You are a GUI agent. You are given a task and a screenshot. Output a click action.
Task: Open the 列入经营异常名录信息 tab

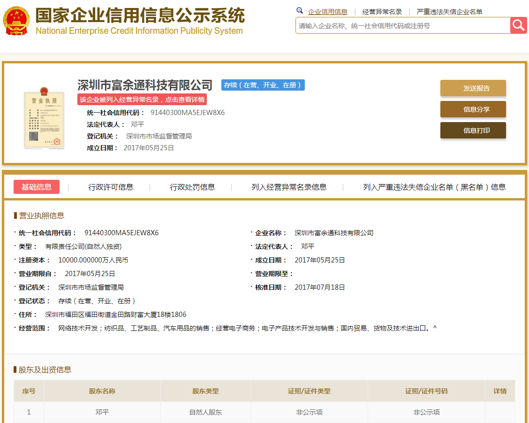tap(289, 187)
